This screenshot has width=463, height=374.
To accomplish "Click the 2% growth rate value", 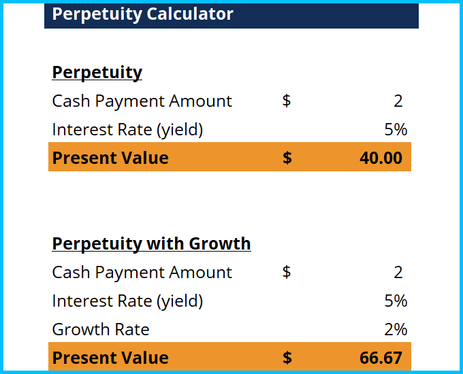I will click(x=396, y=330).
